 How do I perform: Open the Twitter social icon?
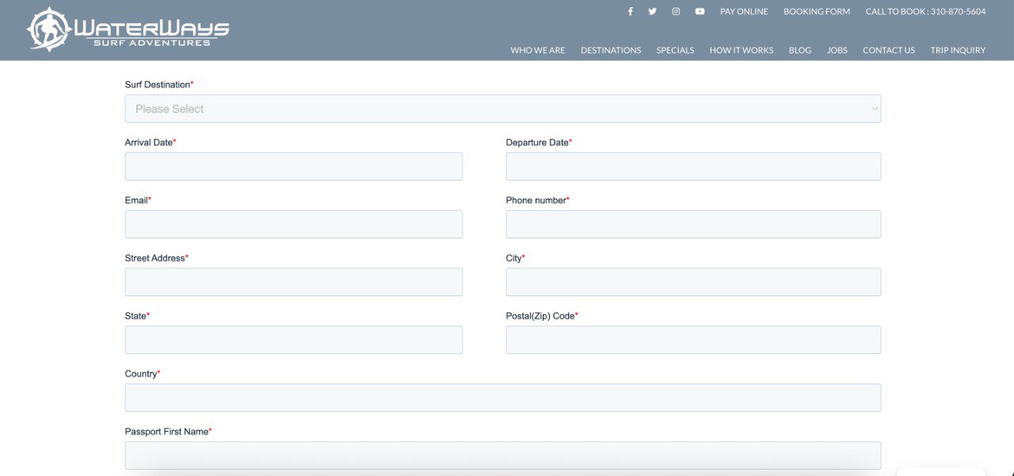point(652,12)
